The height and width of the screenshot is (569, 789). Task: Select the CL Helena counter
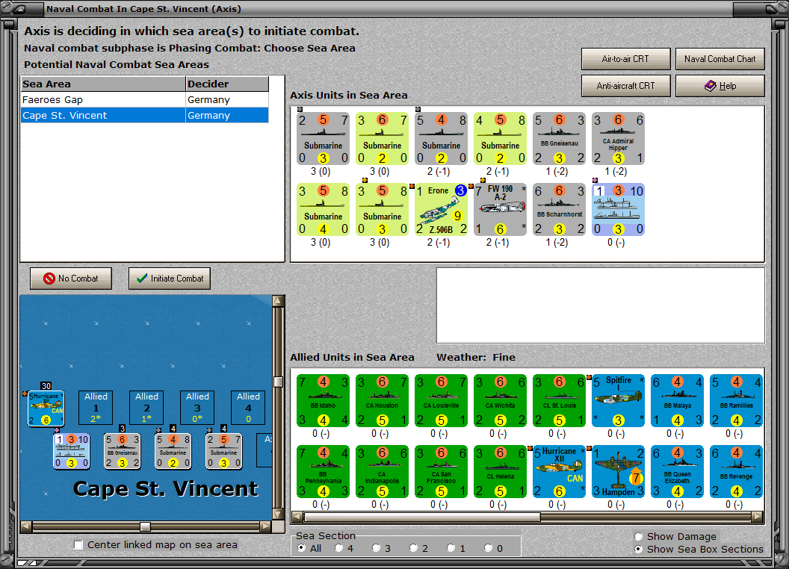tap(500, 471)
